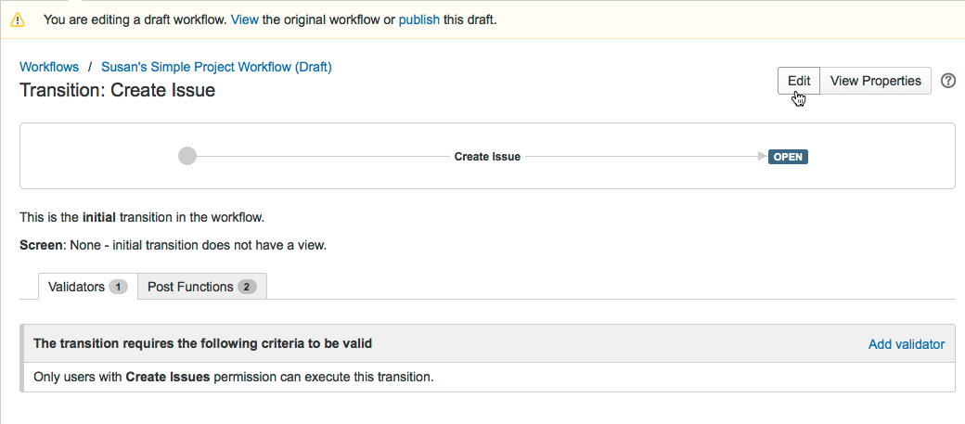This screenshot has height=424, width=965.
Task: Go to the Workflows breadcrumb
Action: pyautogui.click(x=49, y=67)
